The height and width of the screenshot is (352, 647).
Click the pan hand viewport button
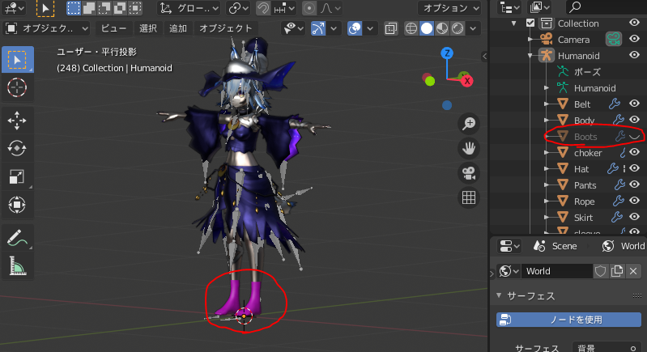(469, 148)
